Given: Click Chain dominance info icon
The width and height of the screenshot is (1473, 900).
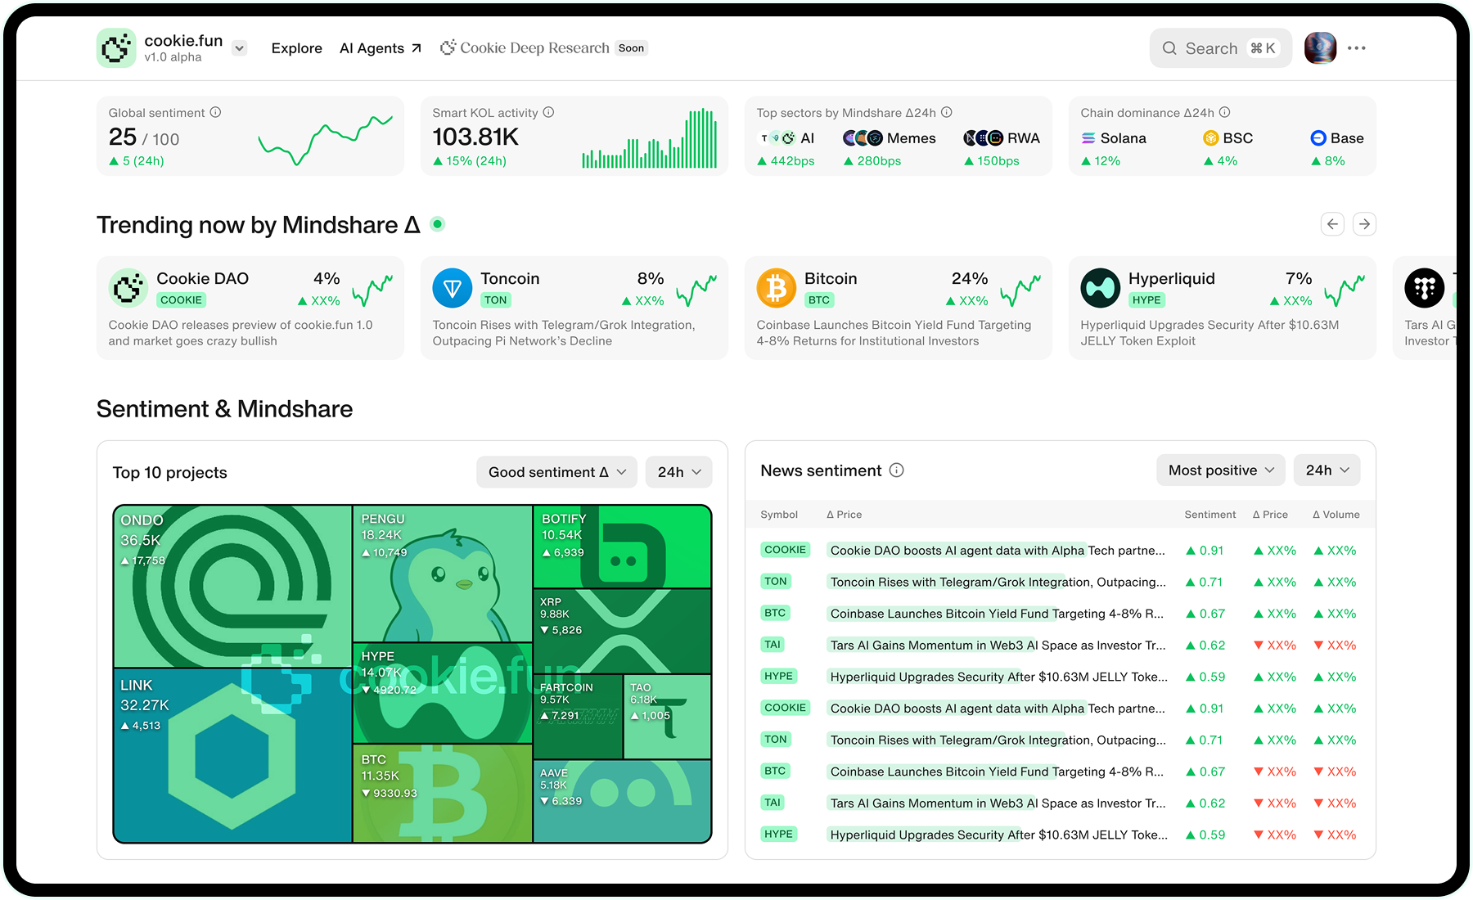Looking at the screenshot, I should click(x=1224, y=112).
